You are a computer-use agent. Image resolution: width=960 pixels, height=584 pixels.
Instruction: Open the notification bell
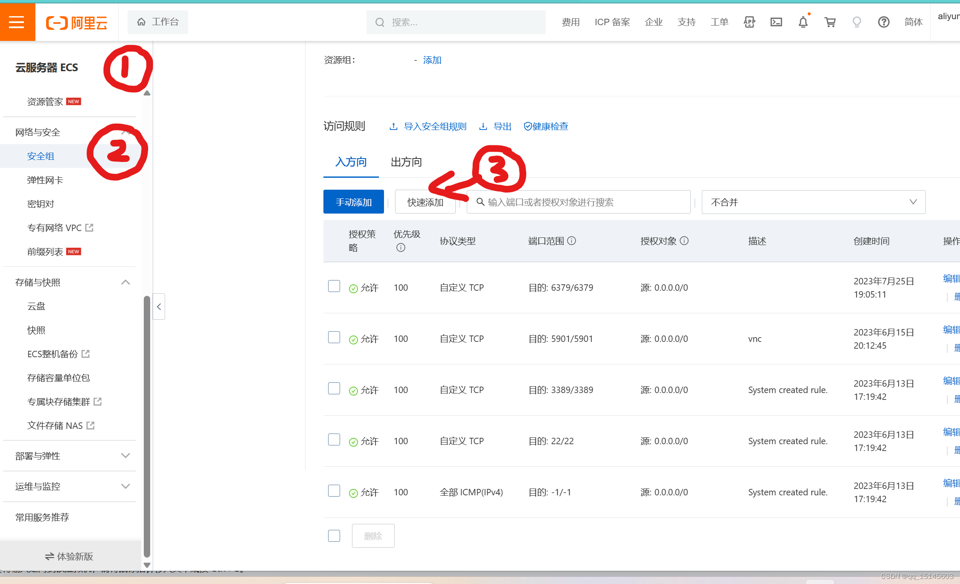(803, 22)
